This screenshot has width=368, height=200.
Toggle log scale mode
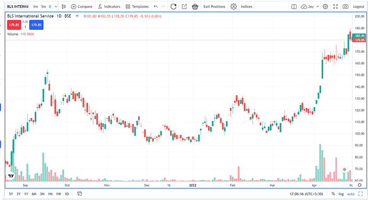click(x=341, y=194)
